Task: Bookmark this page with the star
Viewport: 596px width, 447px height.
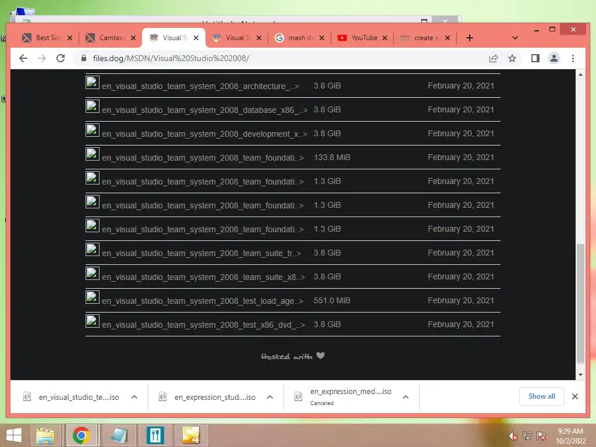Action: 512,58
